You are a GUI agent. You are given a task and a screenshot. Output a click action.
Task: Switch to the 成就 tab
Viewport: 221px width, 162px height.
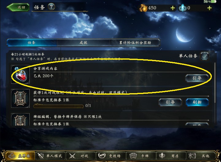point(83,43)
